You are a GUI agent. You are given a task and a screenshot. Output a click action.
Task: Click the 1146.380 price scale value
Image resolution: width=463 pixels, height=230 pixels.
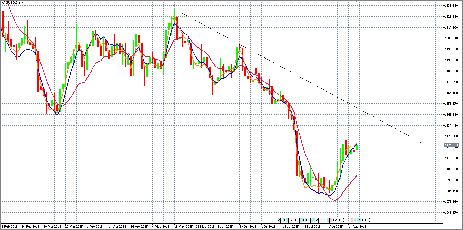pos(451,115)
